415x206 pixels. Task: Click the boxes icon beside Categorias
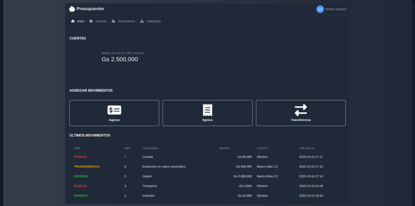click(142, 21)
